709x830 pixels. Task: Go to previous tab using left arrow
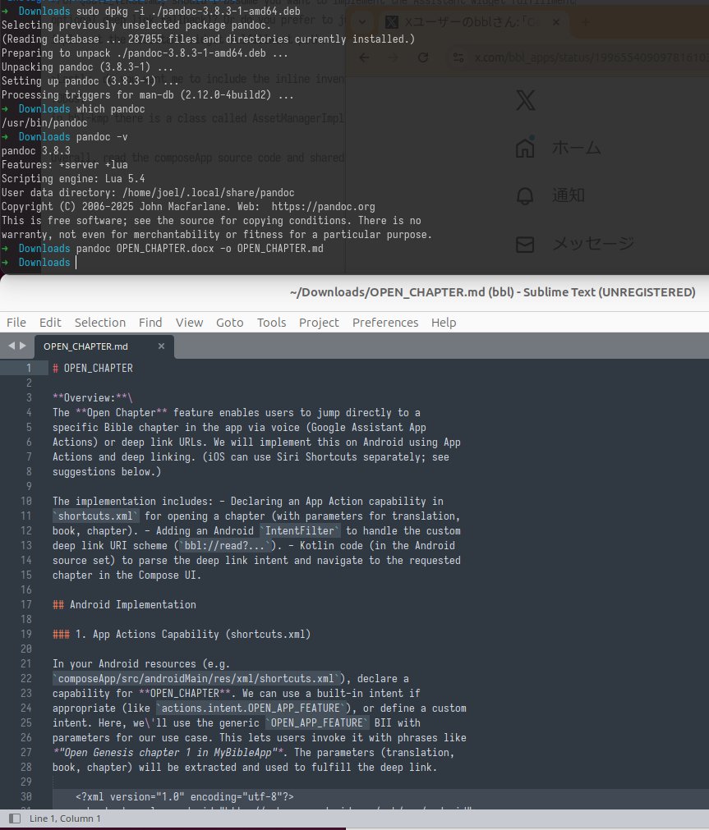coord(12,346)
